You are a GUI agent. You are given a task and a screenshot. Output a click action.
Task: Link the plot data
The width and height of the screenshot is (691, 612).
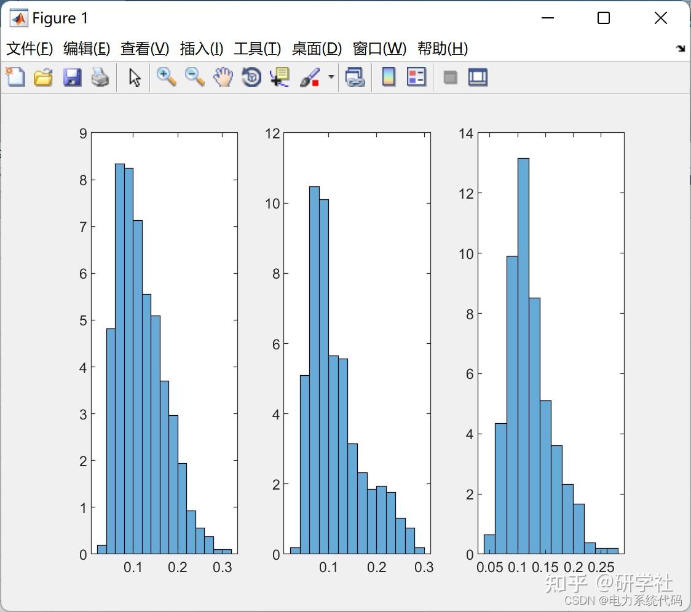[x=355, y=77]
